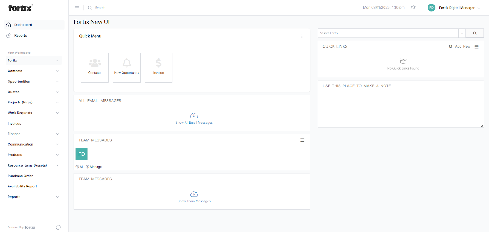Go to Dashboard in the sidebar
The width and height of the screenshot is (489, 232).
coord(23,25)
